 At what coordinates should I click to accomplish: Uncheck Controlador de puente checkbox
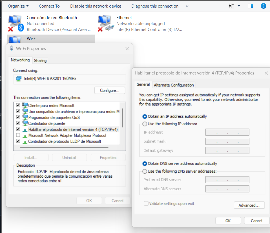point(18,123)
